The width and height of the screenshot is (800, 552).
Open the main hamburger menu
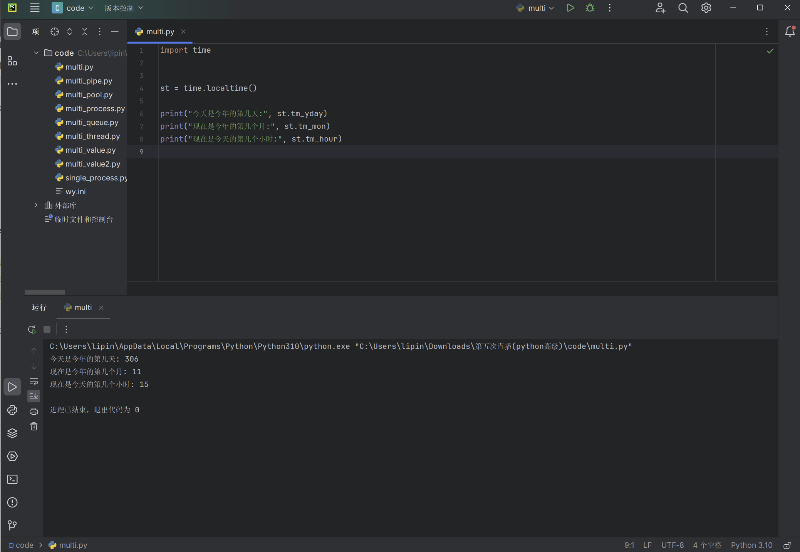[x=35, y=8]
